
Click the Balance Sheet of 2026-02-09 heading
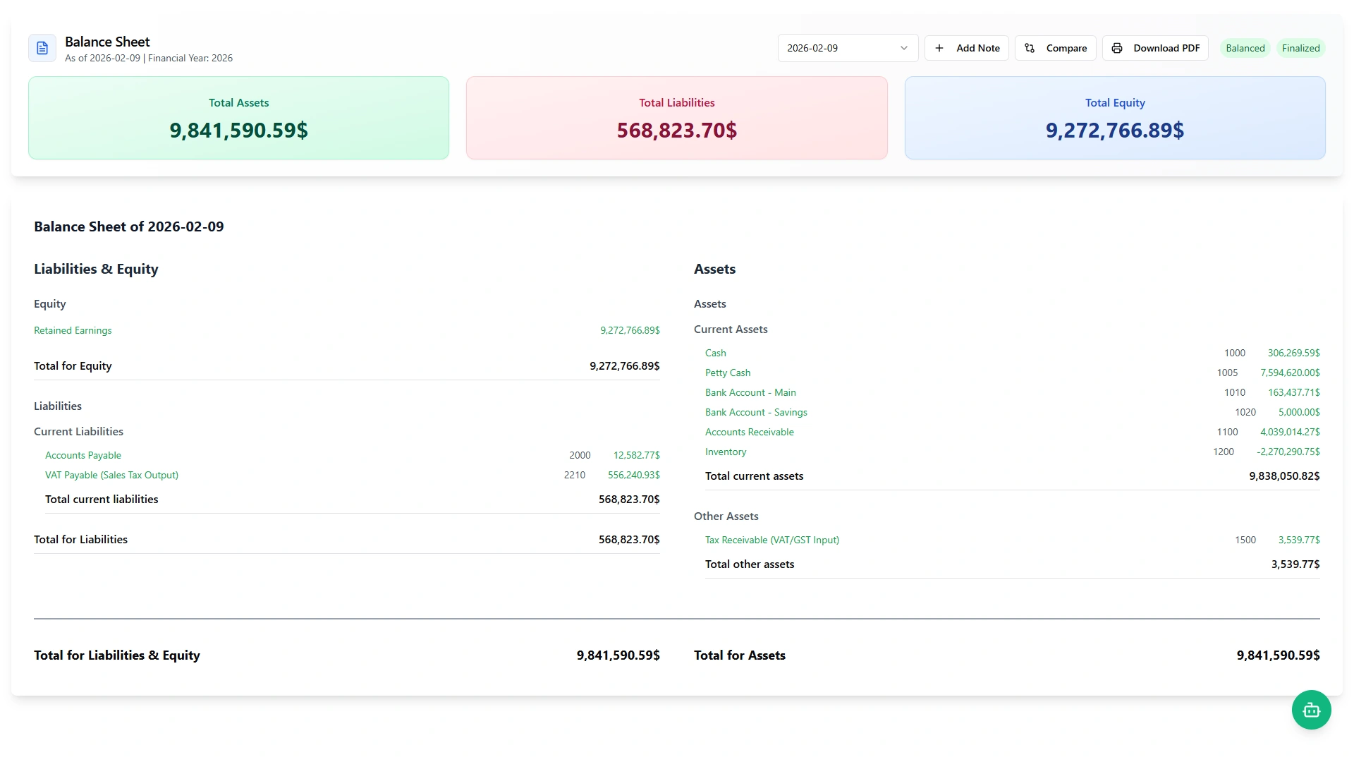129,226
